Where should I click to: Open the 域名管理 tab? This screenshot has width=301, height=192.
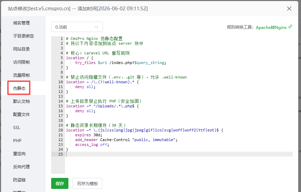pyautogui.click(x=21, y=23)
